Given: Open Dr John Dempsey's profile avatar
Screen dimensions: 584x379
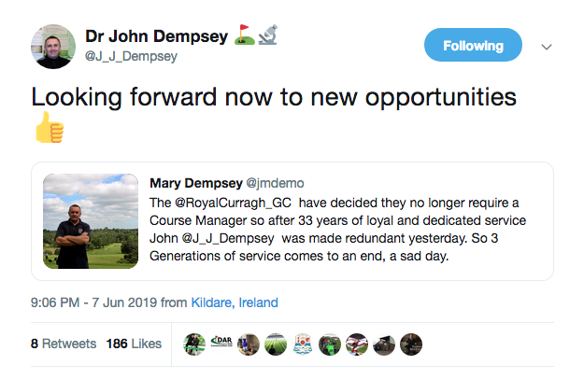Looking at the screenshot, I should point(52,47).
